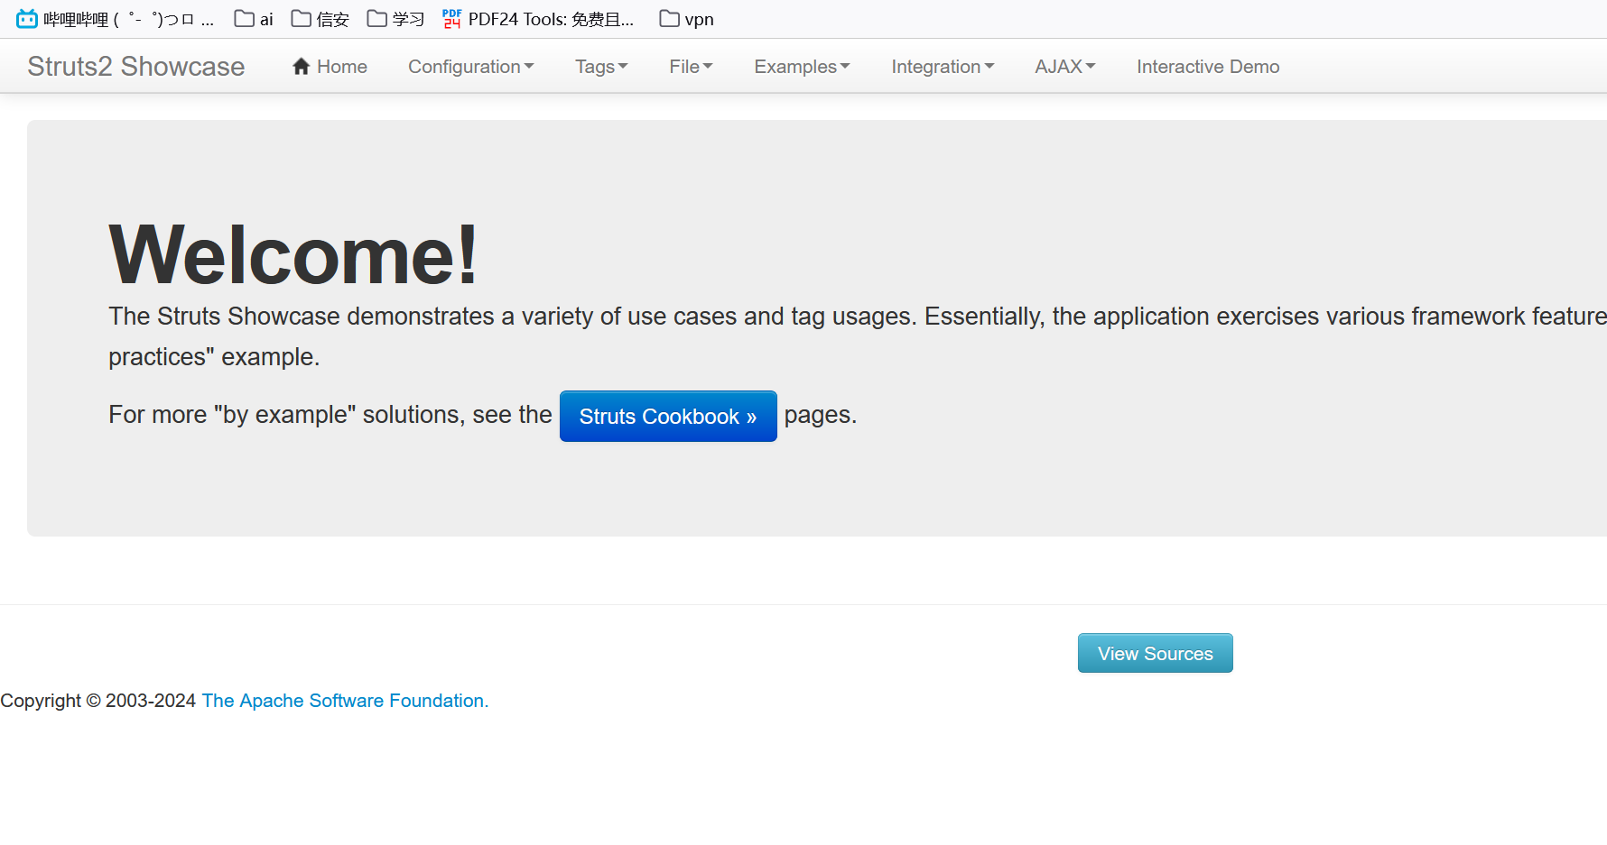Open the PDF24 Tools bookmark

coord(539,19)
